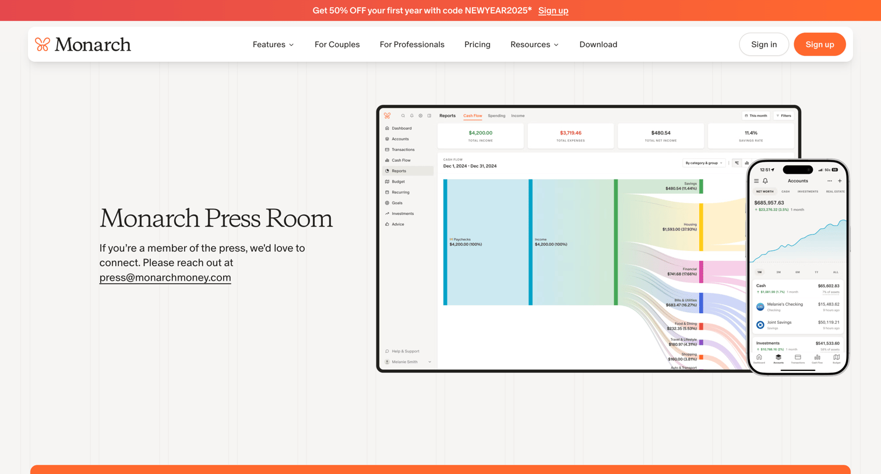
Task: Follow the Sign up link in the promo banner
Action: (x=553, y=10)
